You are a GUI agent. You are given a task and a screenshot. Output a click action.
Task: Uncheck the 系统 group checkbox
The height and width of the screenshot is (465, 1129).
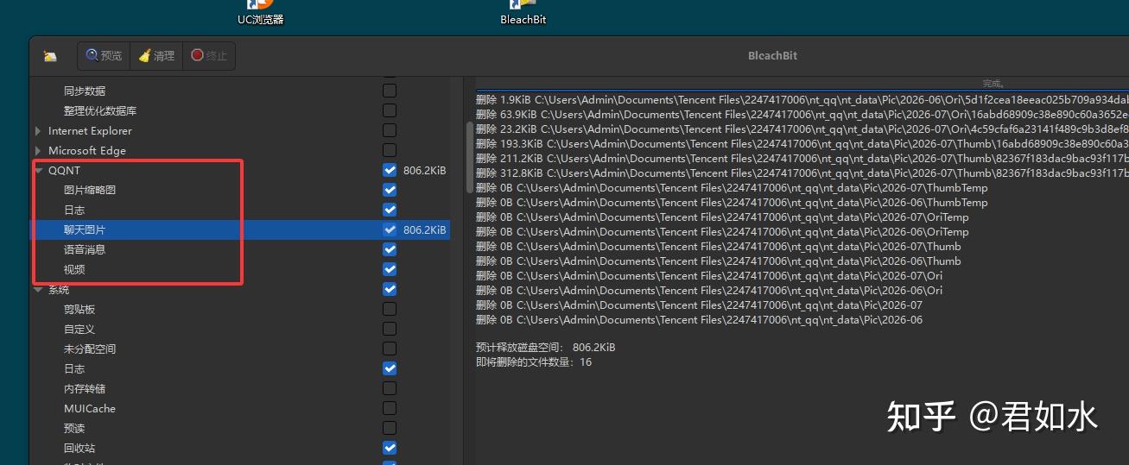(x=390, y=289)
